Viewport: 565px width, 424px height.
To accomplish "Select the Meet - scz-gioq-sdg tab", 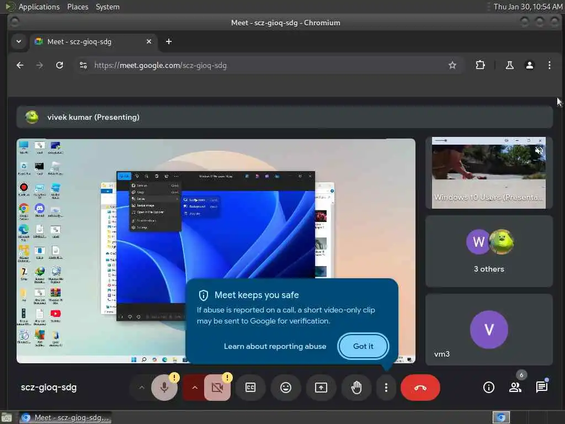I will coord(94,41).
